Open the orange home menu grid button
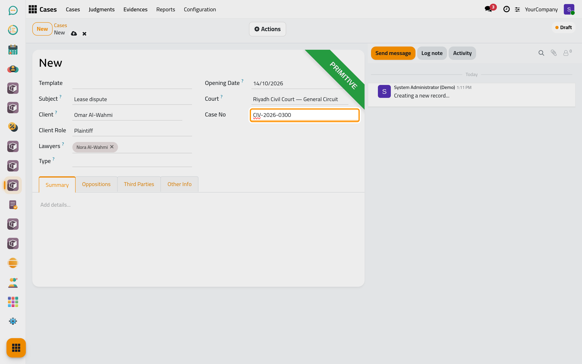This screenshot has width=582, height=364. [16, 348]
